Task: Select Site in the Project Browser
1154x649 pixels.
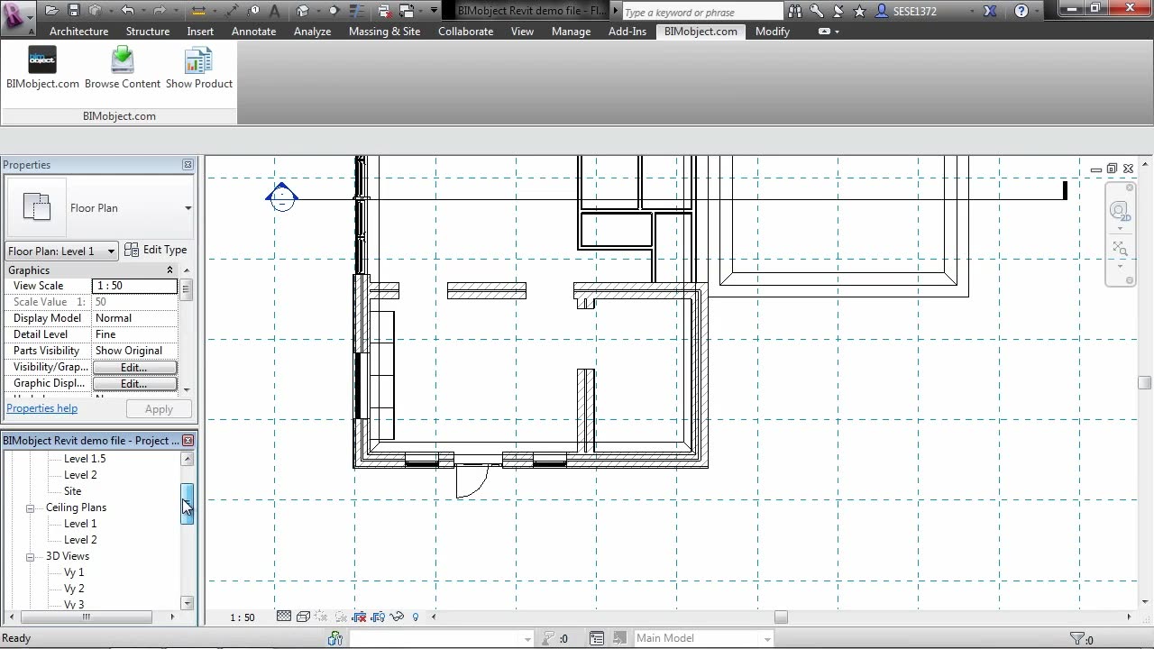Action: pos(73,491)
